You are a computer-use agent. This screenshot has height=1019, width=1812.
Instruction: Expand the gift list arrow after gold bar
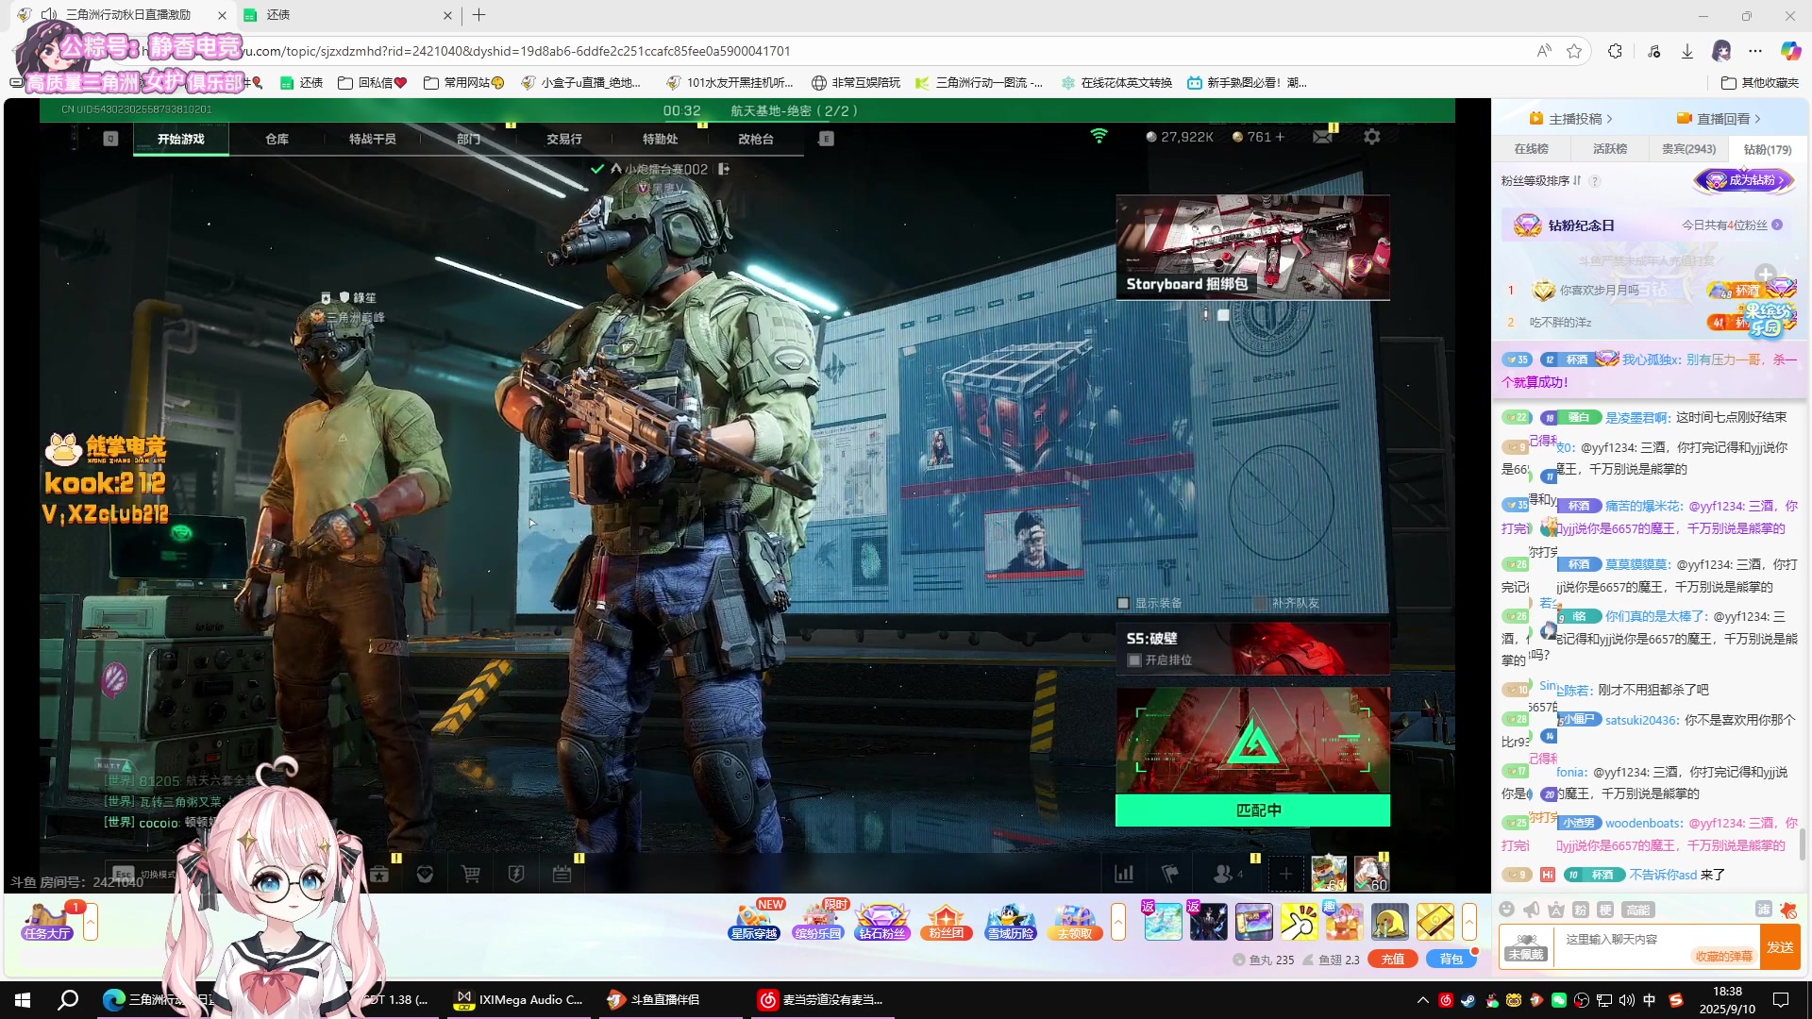pyautogui.click(x=1469, y=922)
